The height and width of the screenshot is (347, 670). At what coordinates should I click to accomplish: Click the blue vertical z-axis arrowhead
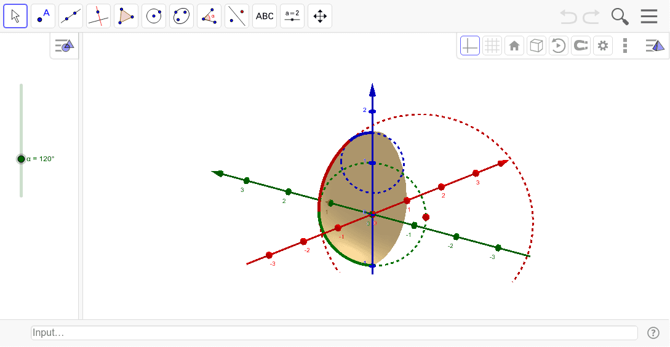click(x=372, y=90)
